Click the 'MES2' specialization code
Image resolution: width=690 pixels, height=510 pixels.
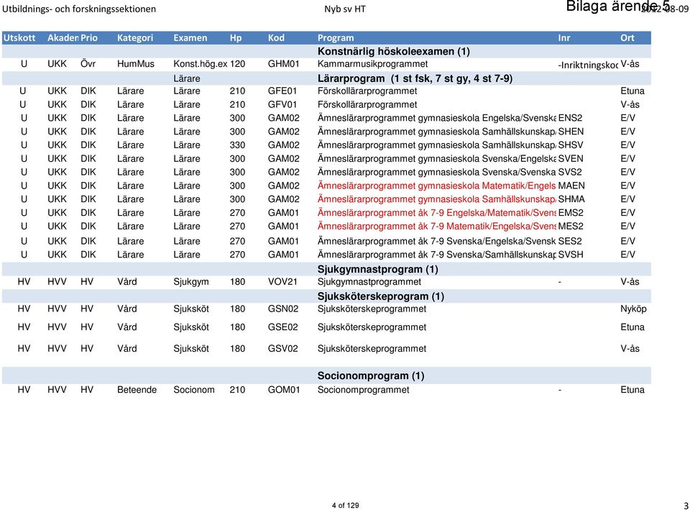(x=571, y=227)
